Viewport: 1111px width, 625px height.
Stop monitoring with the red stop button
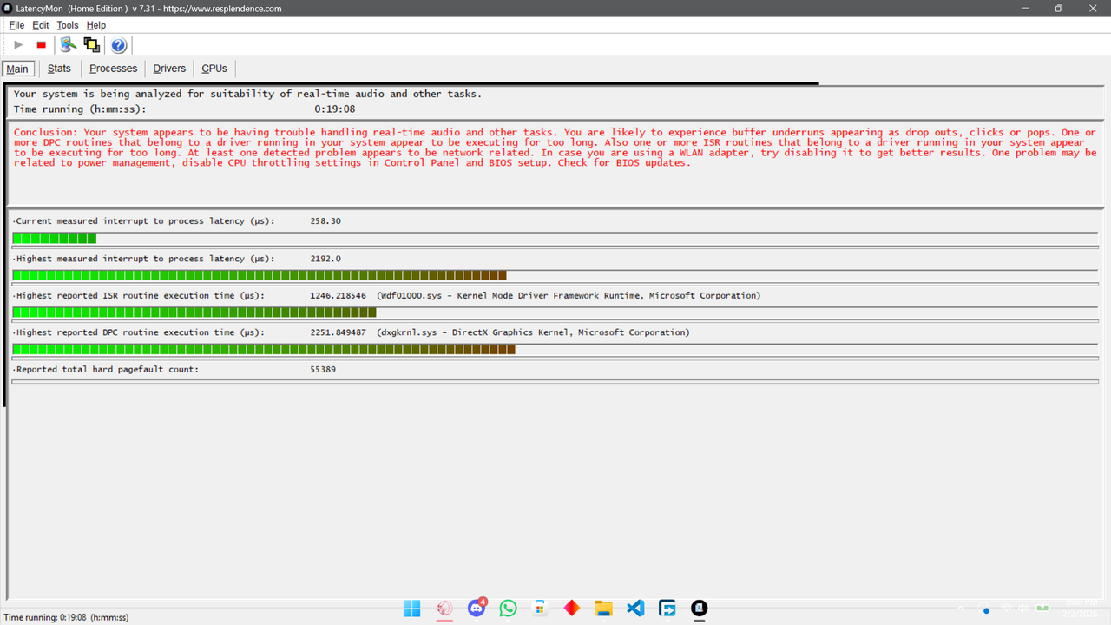41,45
